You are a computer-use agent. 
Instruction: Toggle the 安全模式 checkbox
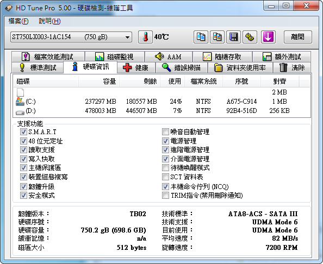click(x=23, y=195)
